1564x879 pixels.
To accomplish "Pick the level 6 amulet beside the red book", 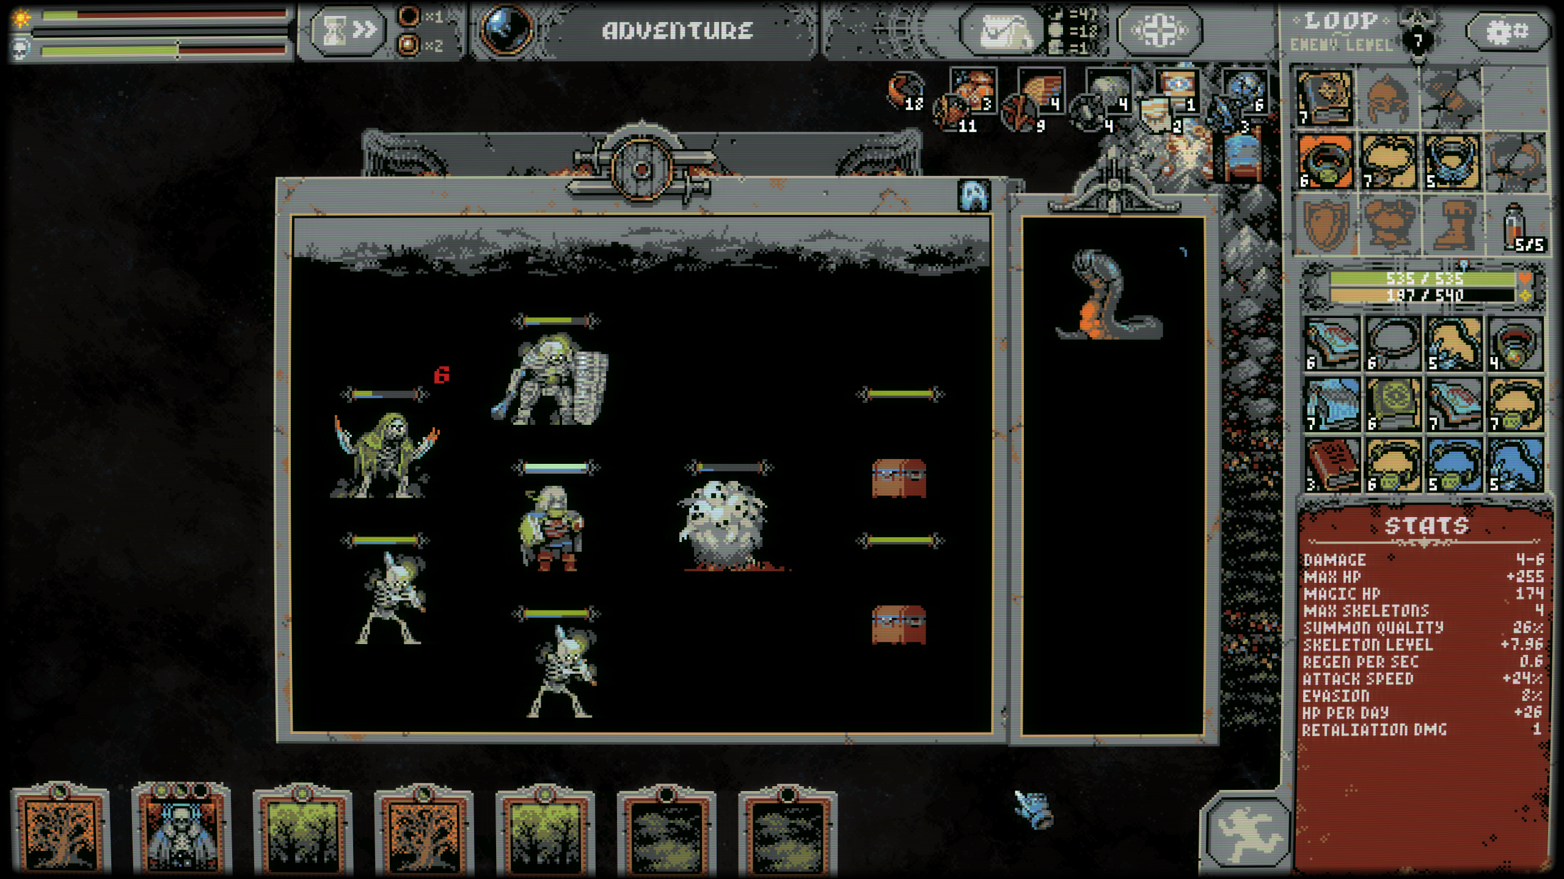I will pos(1393,465).
